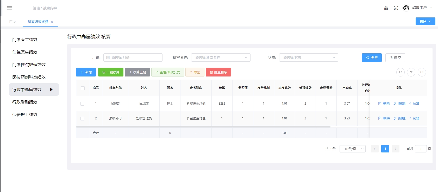Click the table horizontal scrollbar
438x192 pixels.
click(x=203, y=127)
